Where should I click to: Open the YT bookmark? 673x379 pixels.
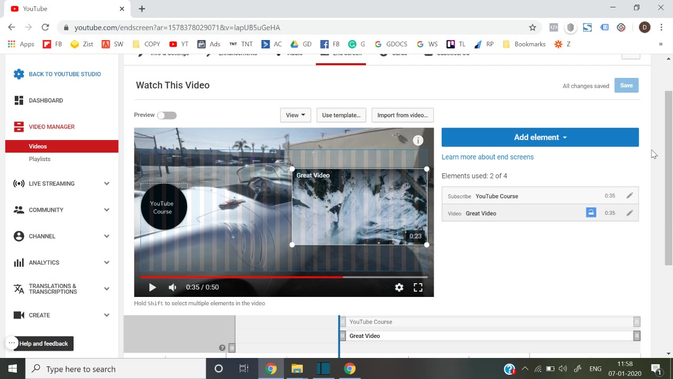[x=179, y=44]
